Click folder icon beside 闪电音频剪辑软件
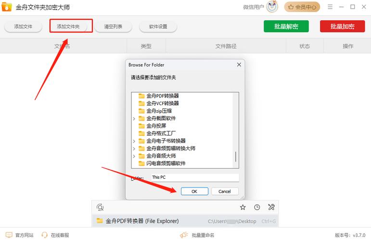 click(x=141, y=163)
